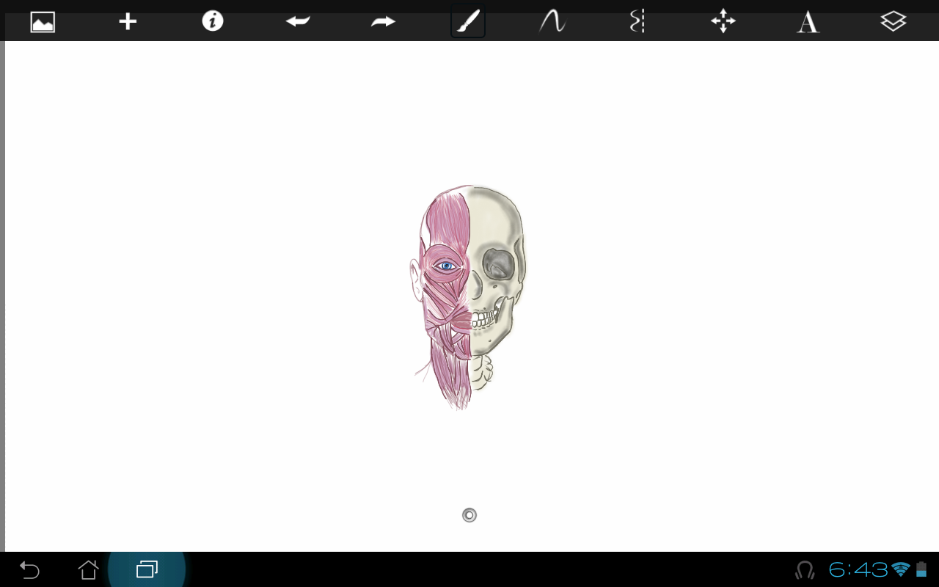Image resolution: width=939 pixels, height=587 pixels.
Task: Tap the circular puck below the drawing
Action: (469, 515)
